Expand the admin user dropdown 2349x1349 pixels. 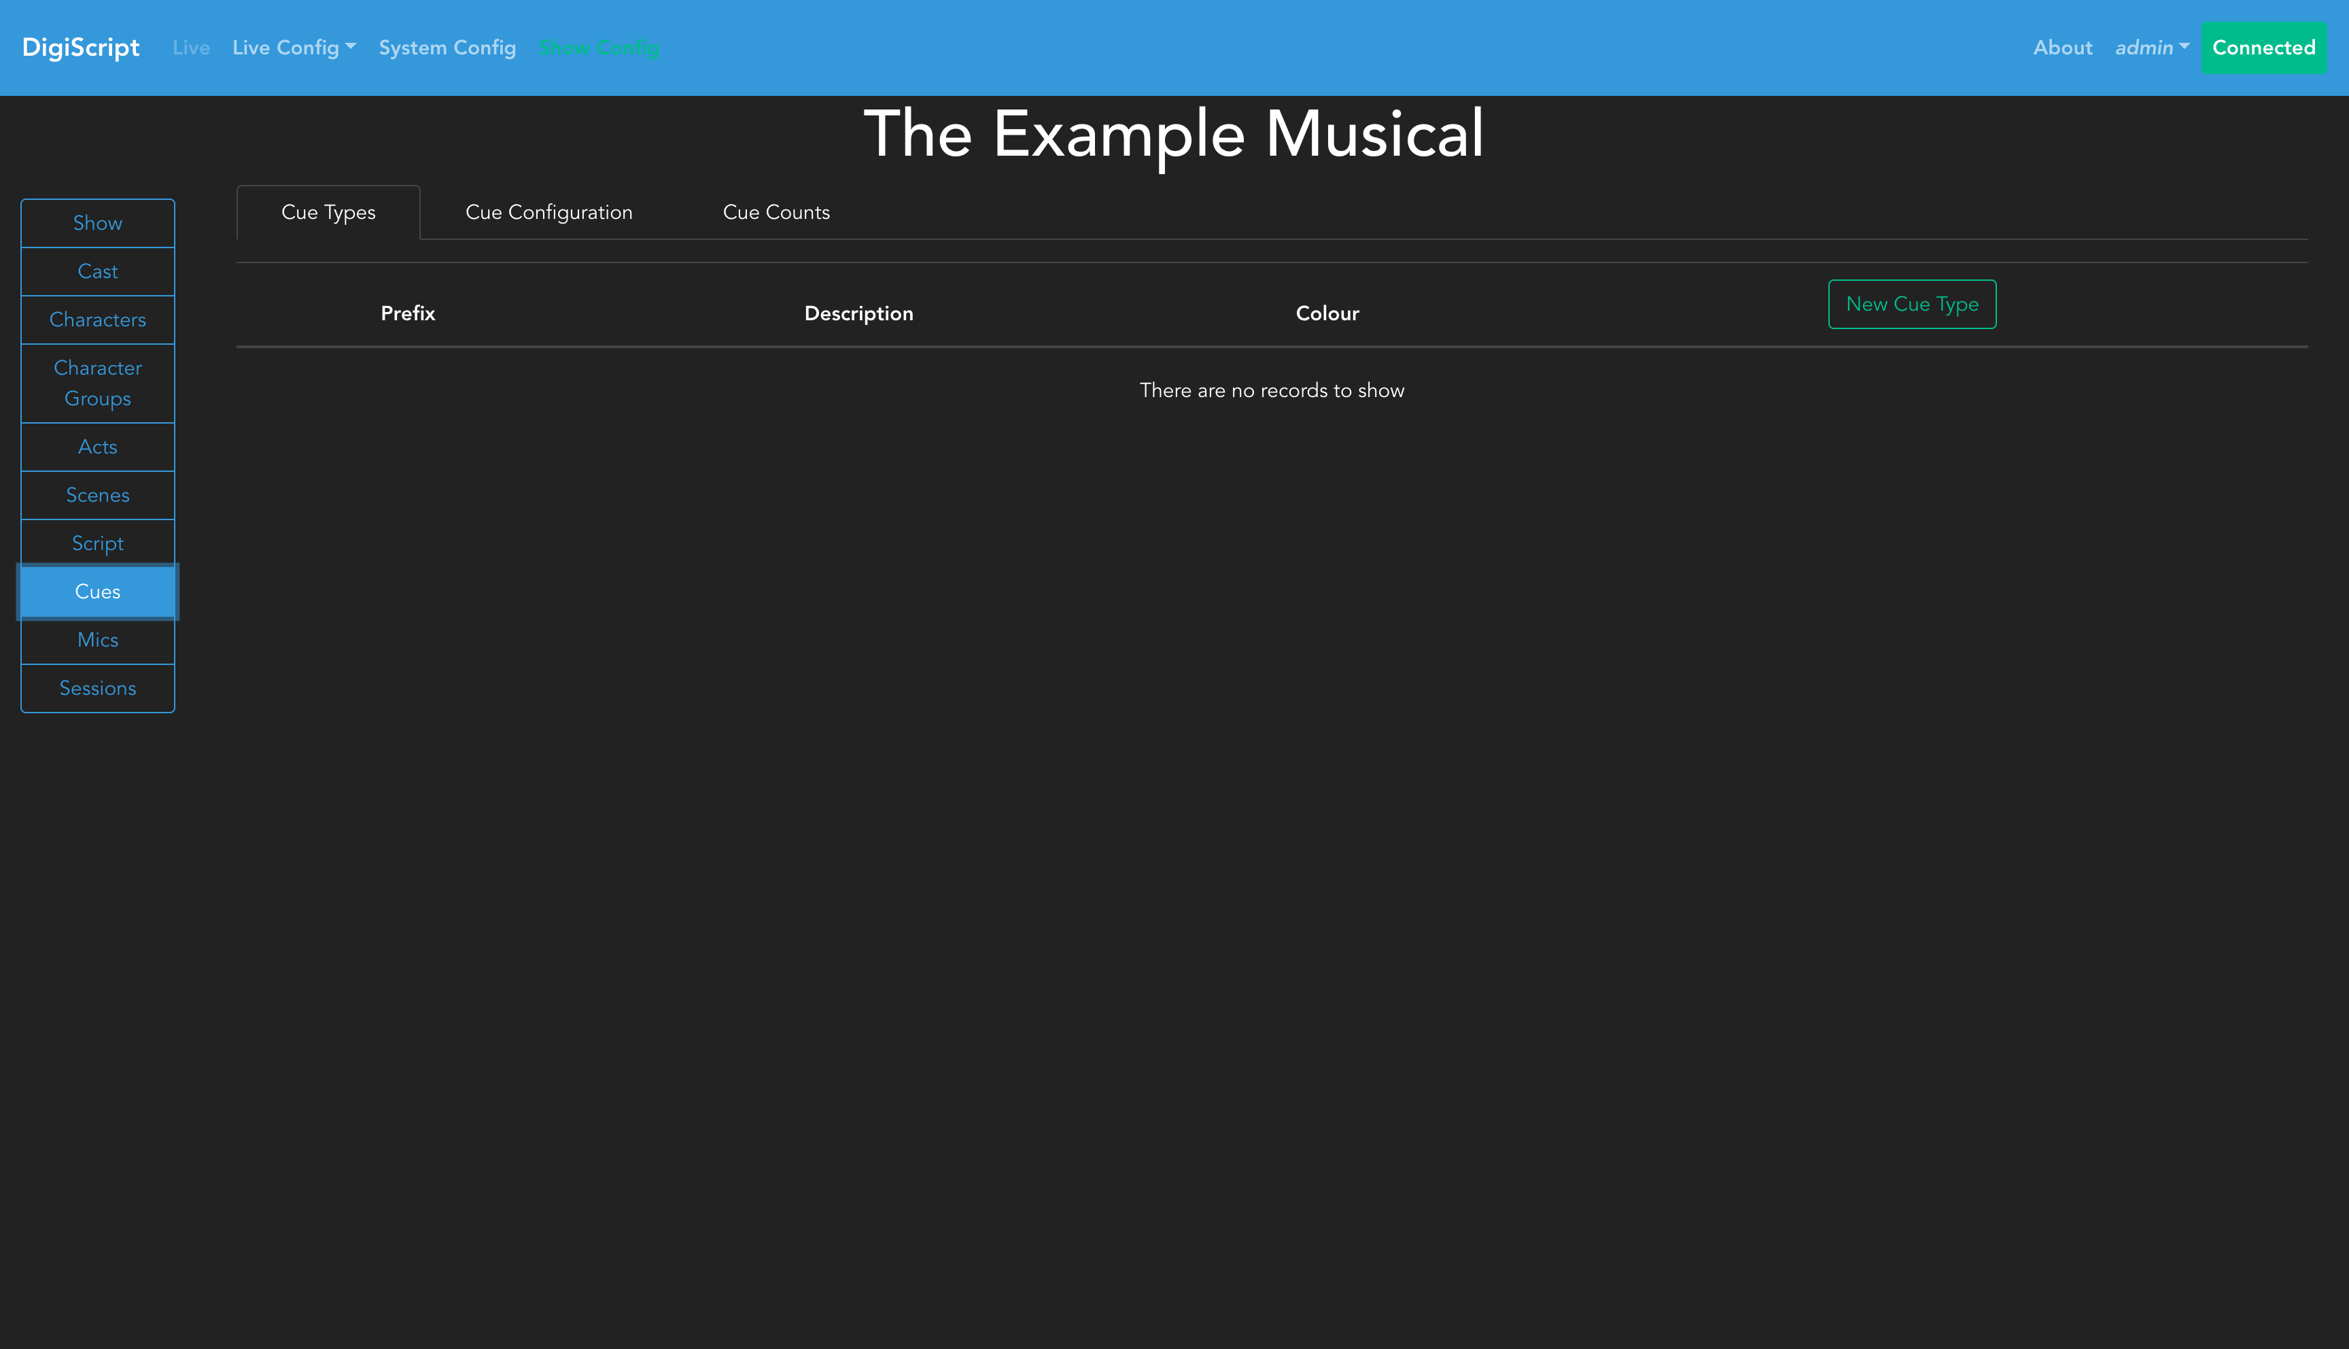(2151, 47)
